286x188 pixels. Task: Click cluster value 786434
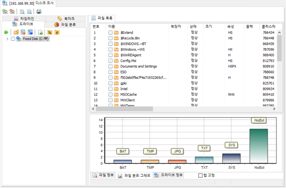(268, 32)
